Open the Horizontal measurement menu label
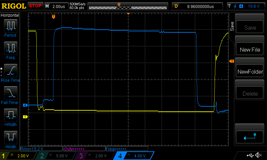The image size is (267, 160). coord(10,15)
